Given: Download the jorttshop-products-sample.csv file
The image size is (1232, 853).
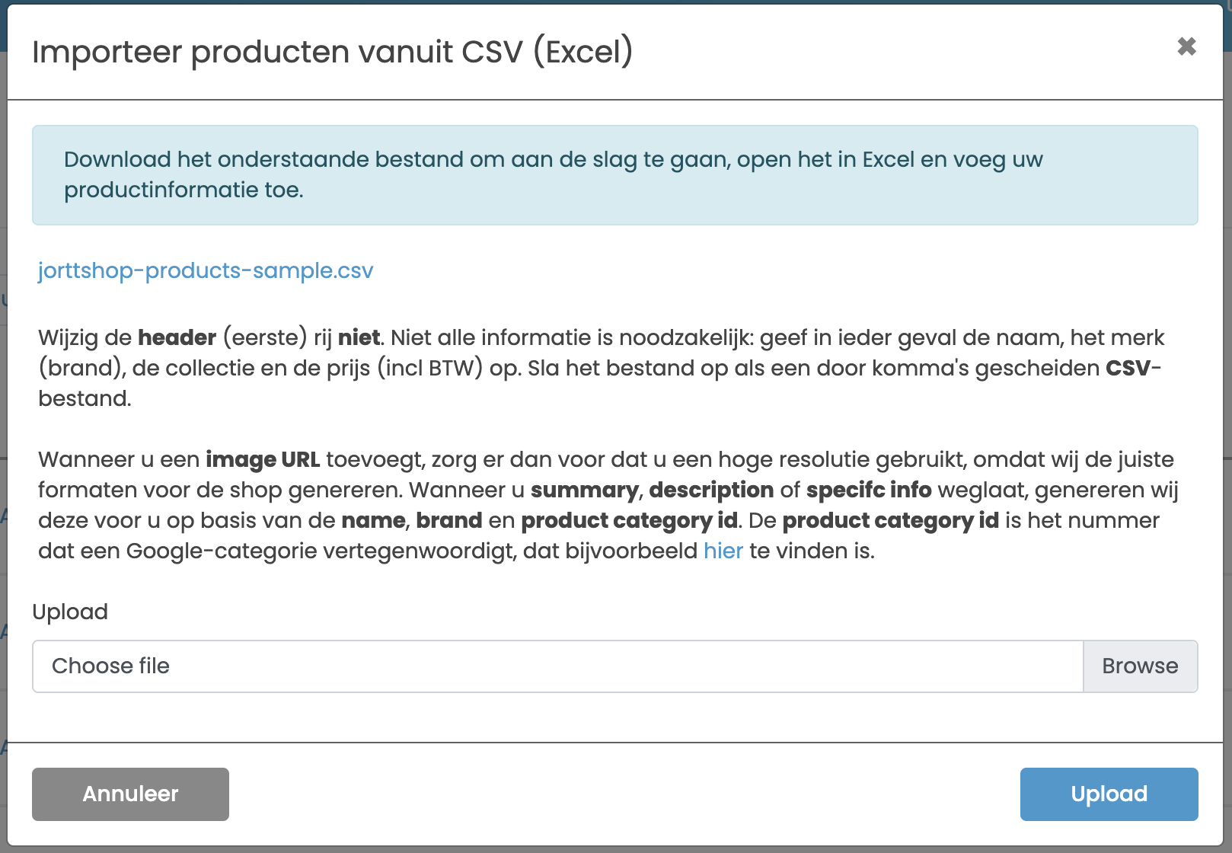Looking at the screenshot, I should click(x=206, y=271).
